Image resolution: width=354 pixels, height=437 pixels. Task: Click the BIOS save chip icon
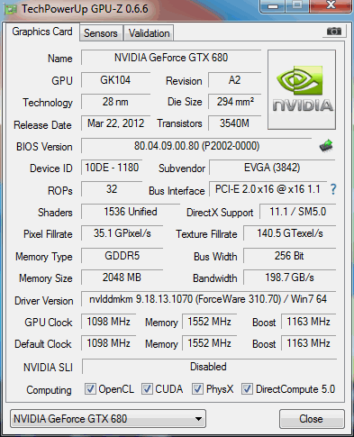click(x=326, y=146)
